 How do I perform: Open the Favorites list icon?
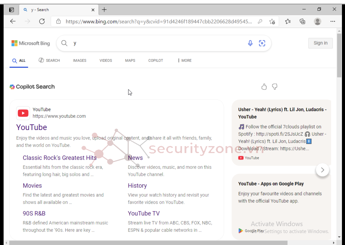[x=288, y=21]
